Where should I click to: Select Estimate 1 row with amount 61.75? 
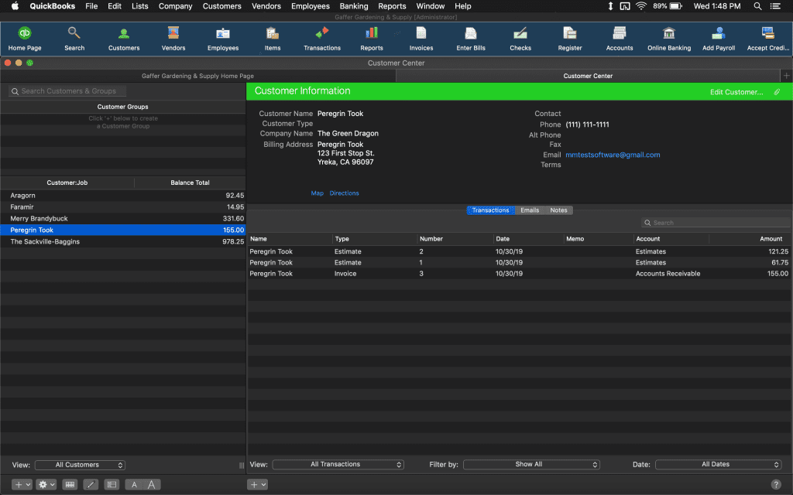(x=519, y=263)
